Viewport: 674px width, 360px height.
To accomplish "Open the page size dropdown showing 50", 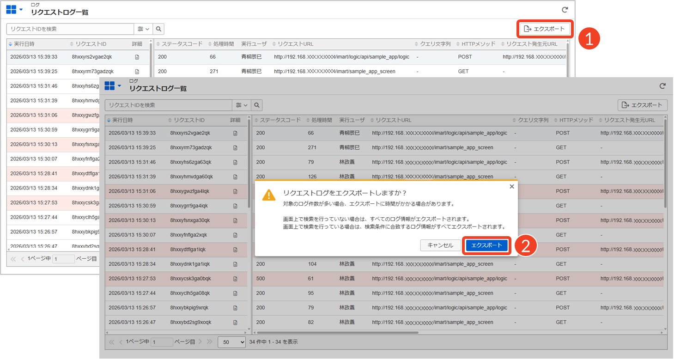I will [x=231, y=342].
